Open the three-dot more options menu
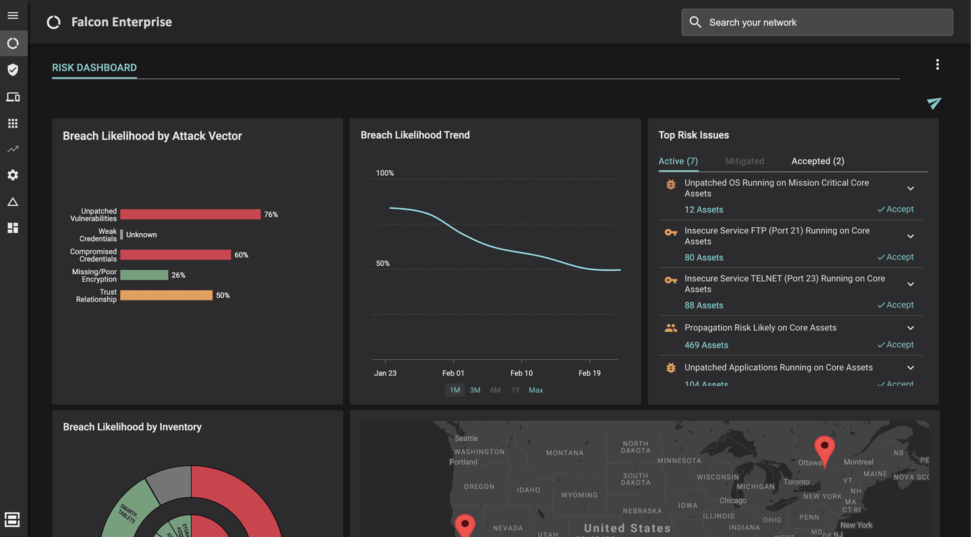The image size is (971, 537). (x=937, y=65)
